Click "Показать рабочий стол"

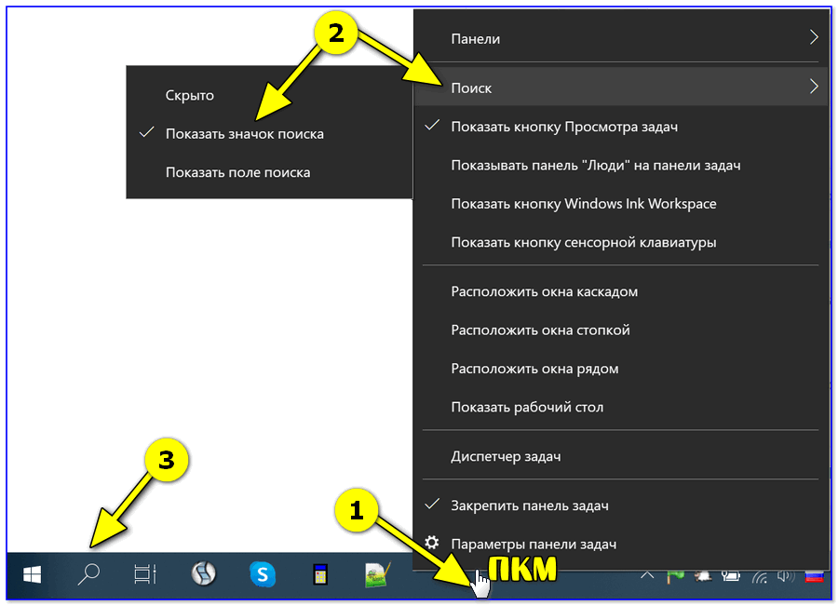(x=527, y=408)
